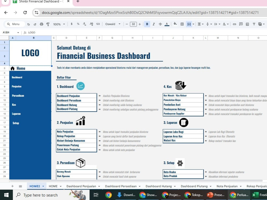Click the font size field showing 32
The height and width of the screenshot is (200, 267).
(133, 24)
